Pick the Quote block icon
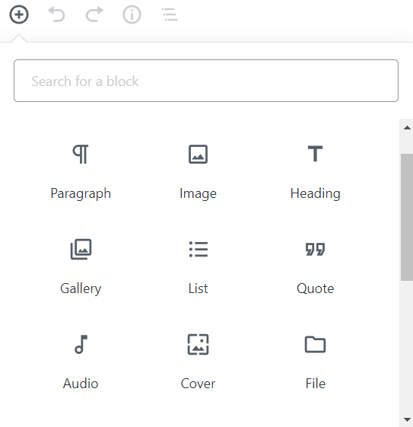The width and height of the screenshot is (413, 427). coord(315,249)
